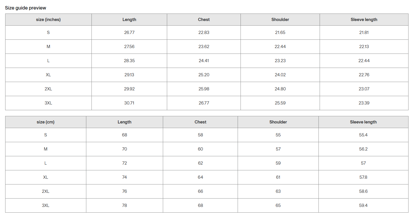Select the XL size row label in the inches table
414x219 pixels.
coord(48,75)
